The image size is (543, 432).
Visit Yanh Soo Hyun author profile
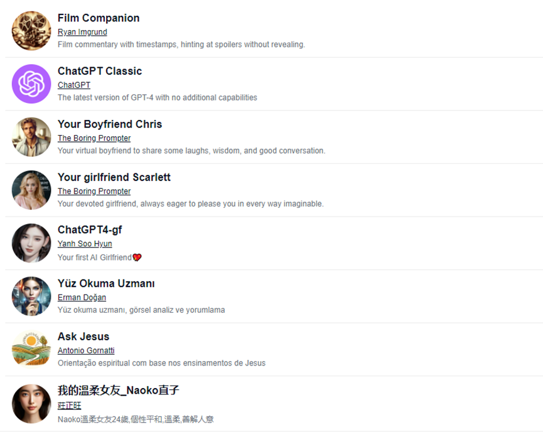click(85, 244)
